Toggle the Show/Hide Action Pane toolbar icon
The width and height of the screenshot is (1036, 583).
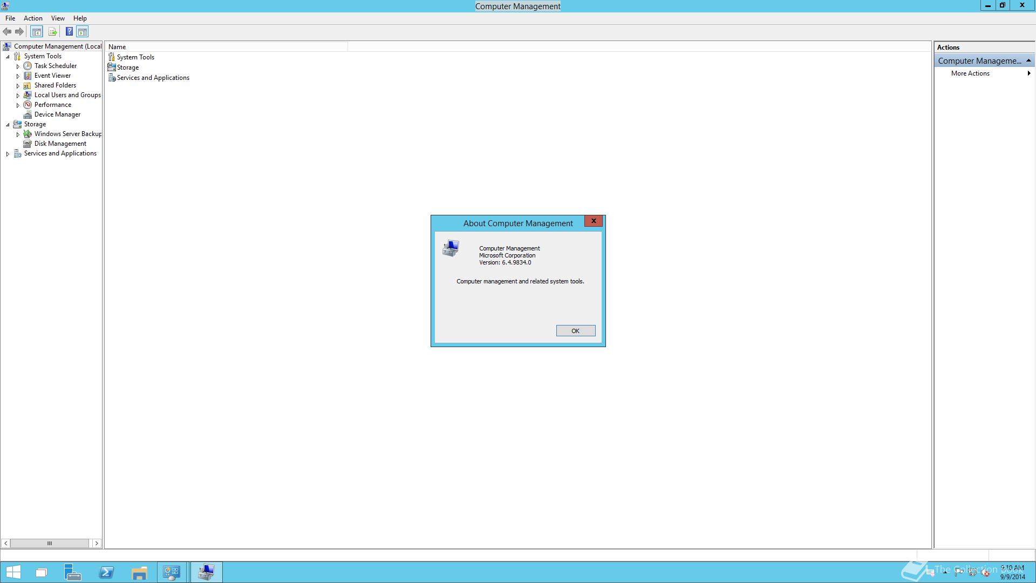point(83,32)
